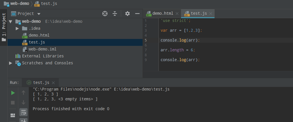Click the JS file icon beside test.js in tree
The image size is (293, 122).
25,43
